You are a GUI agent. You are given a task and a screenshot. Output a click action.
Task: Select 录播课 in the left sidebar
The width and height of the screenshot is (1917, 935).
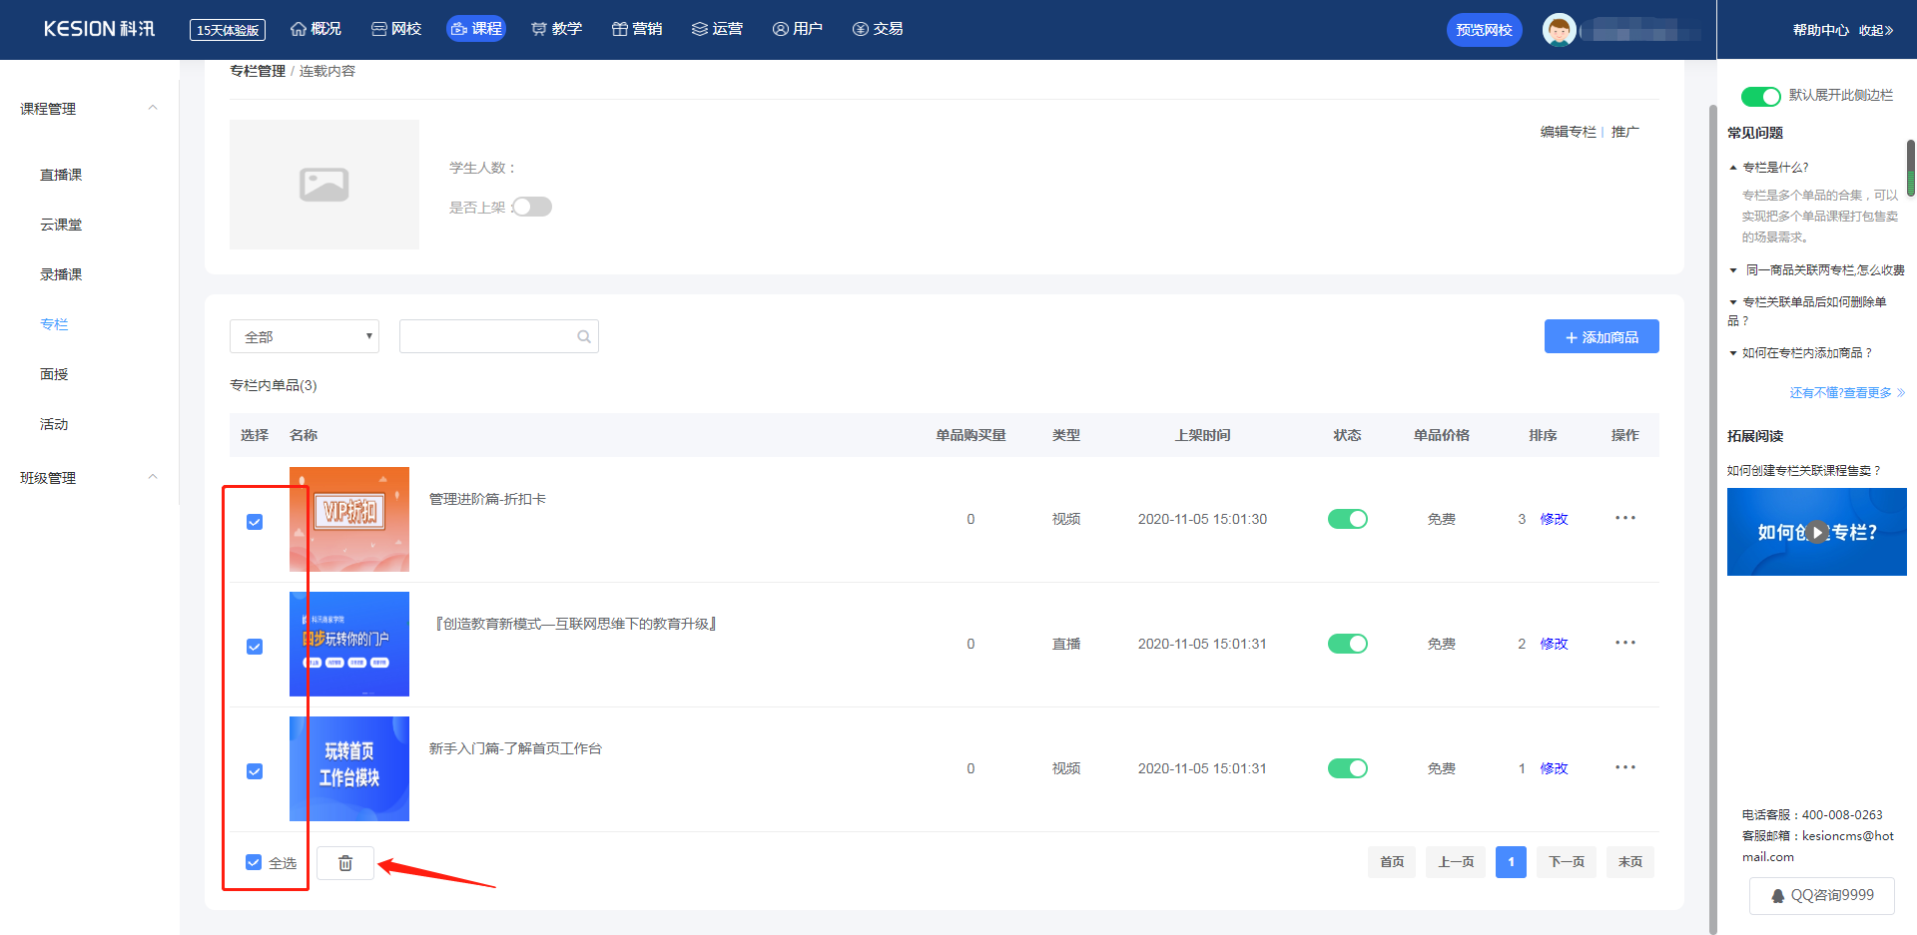61,274
